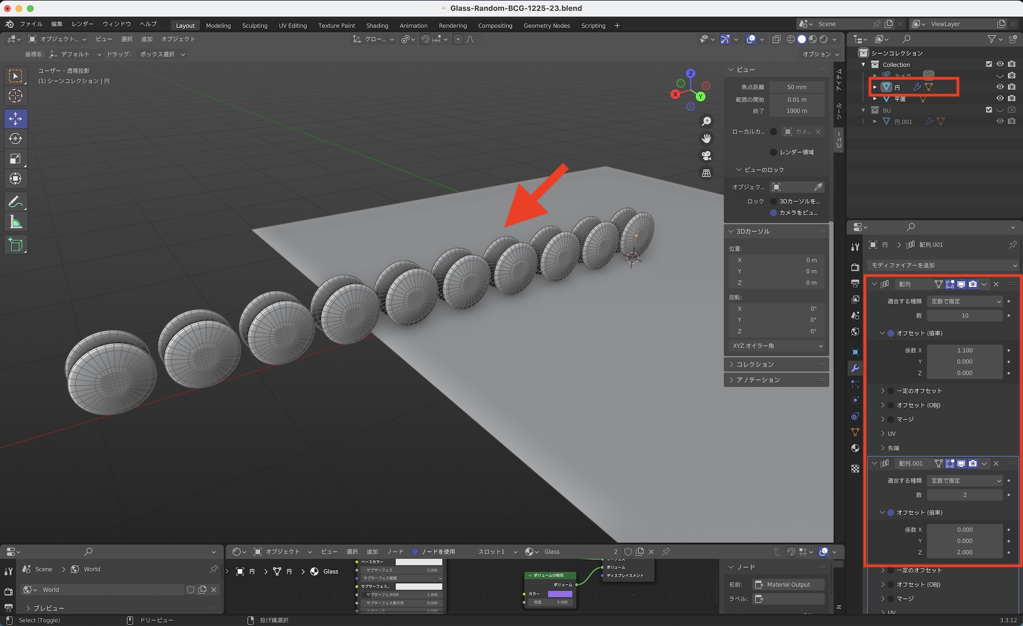The height and width of the screenshot is (626, 1023).
Task: Select the Rotate tool
Action: (x=15, y=138)
